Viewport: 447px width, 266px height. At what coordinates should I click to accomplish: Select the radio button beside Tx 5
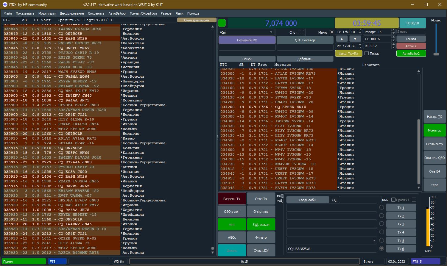(x=381, y=240)
